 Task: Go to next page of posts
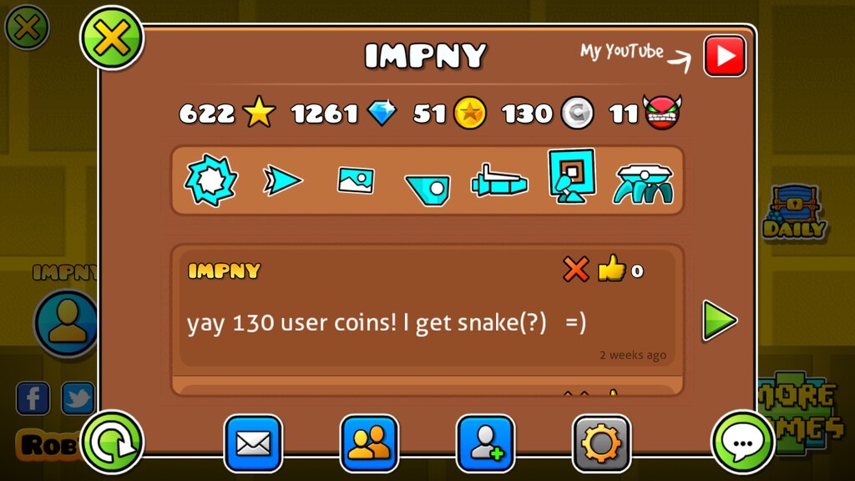pyautogui.click(x=719, y=320)
